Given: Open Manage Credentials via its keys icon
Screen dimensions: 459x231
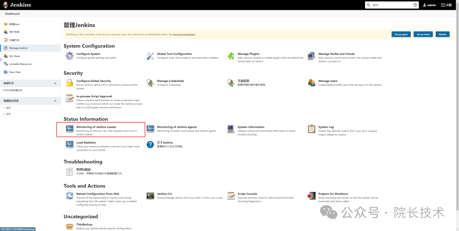Looking at the screenshot, I should coord(150,82).
